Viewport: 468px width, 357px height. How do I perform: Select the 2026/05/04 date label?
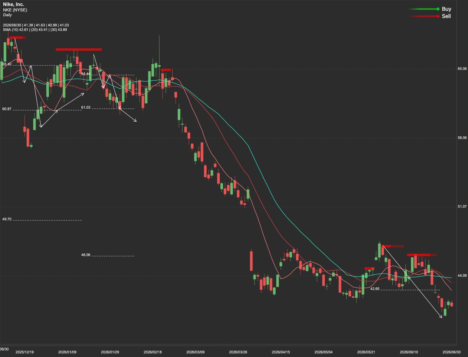tap(324, 352)
